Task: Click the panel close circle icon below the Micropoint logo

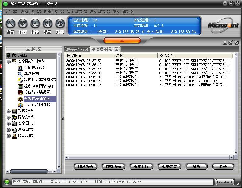Action: [236, 42]
